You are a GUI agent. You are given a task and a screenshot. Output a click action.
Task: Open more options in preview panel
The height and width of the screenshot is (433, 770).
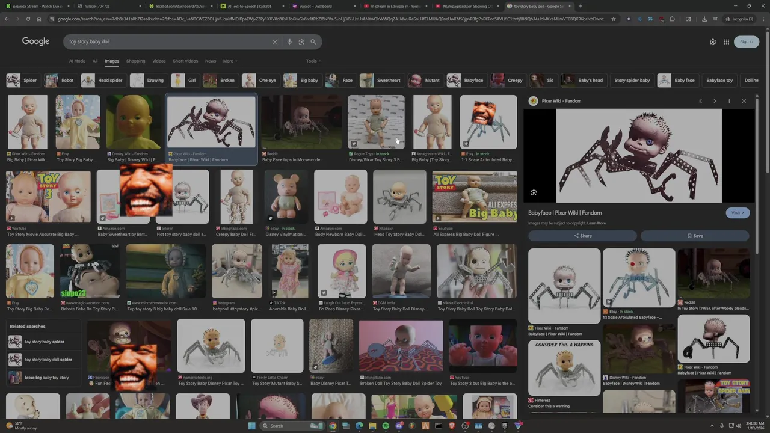pyautogui.click(x=729, y=101)
